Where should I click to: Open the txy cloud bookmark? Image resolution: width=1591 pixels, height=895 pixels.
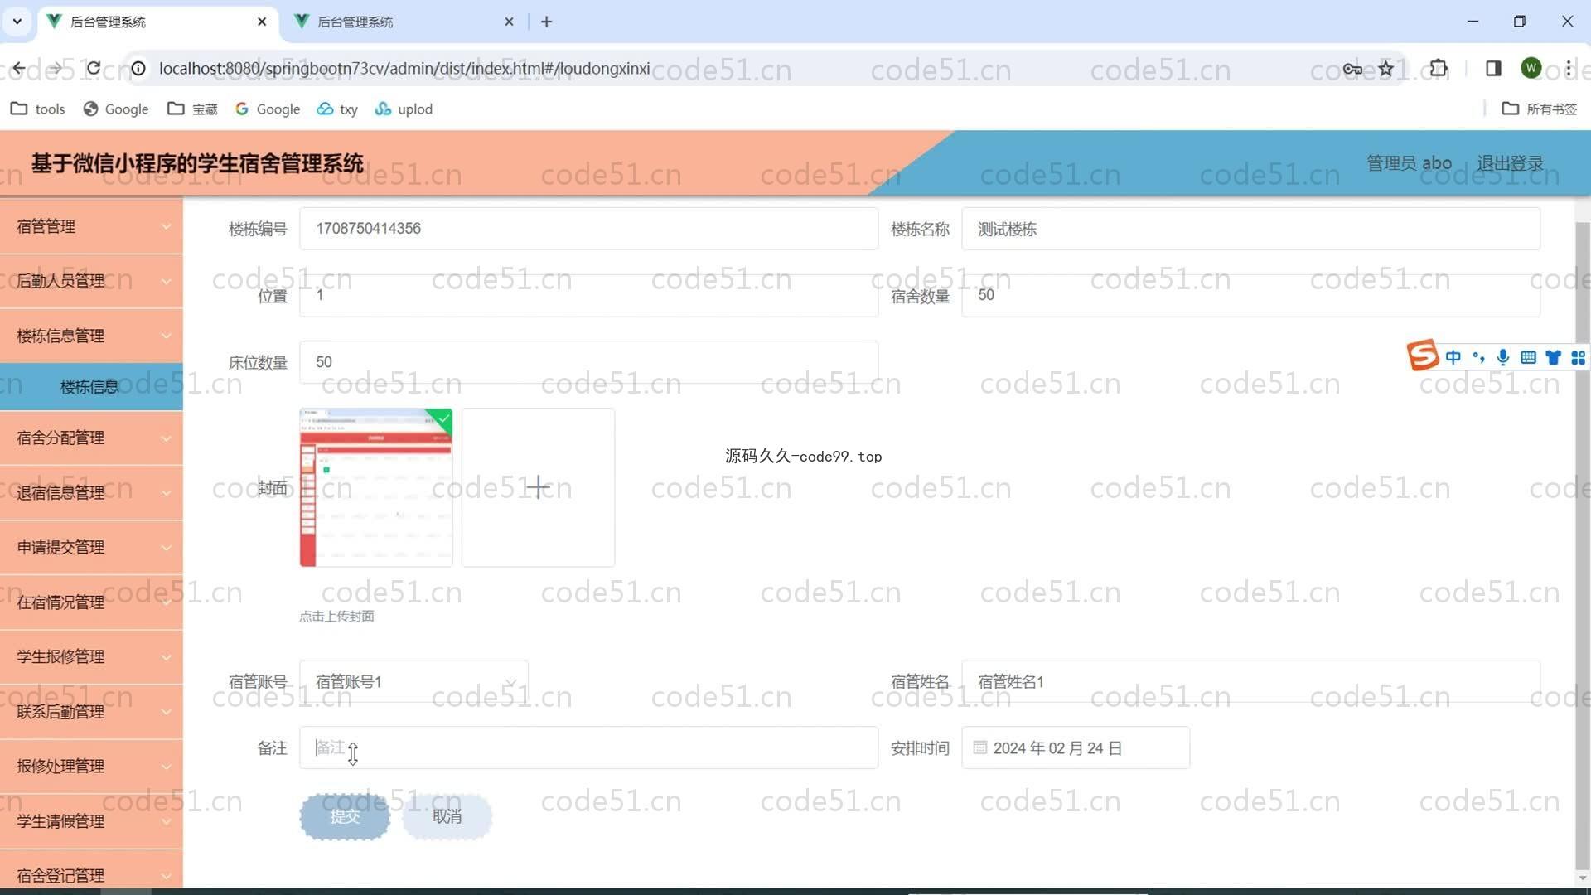click(337, 109)
